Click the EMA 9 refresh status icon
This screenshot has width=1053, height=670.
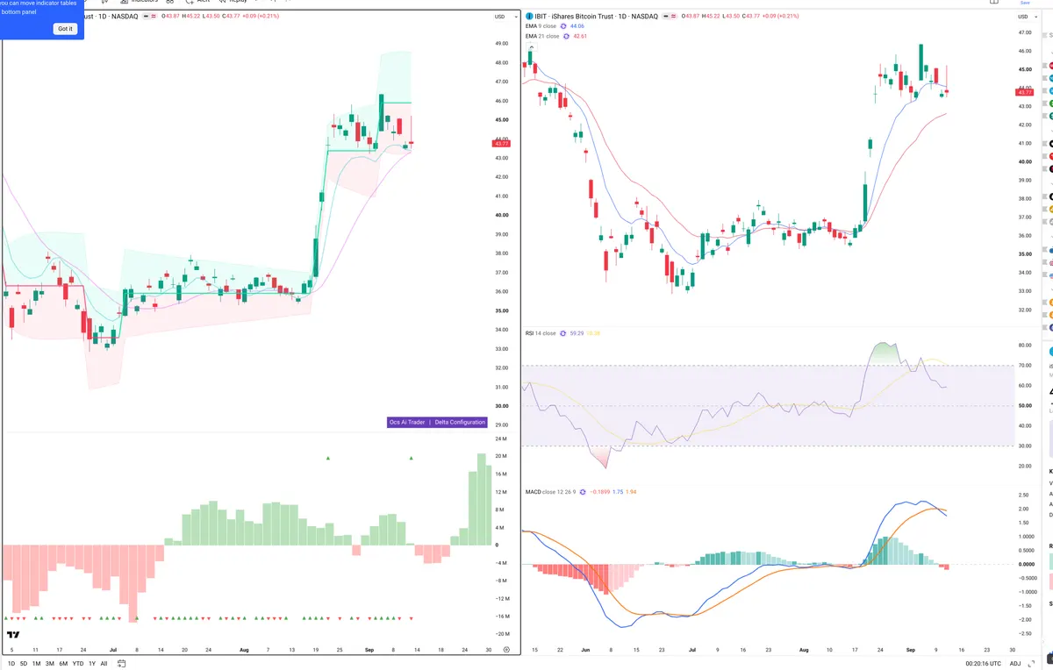click(x=563, y=26)
